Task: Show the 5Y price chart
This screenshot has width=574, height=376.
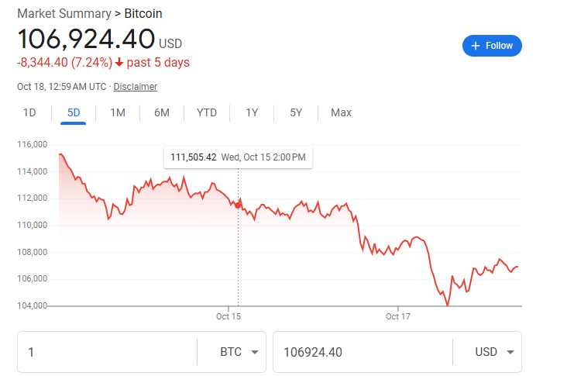Action: click(296, 112)
